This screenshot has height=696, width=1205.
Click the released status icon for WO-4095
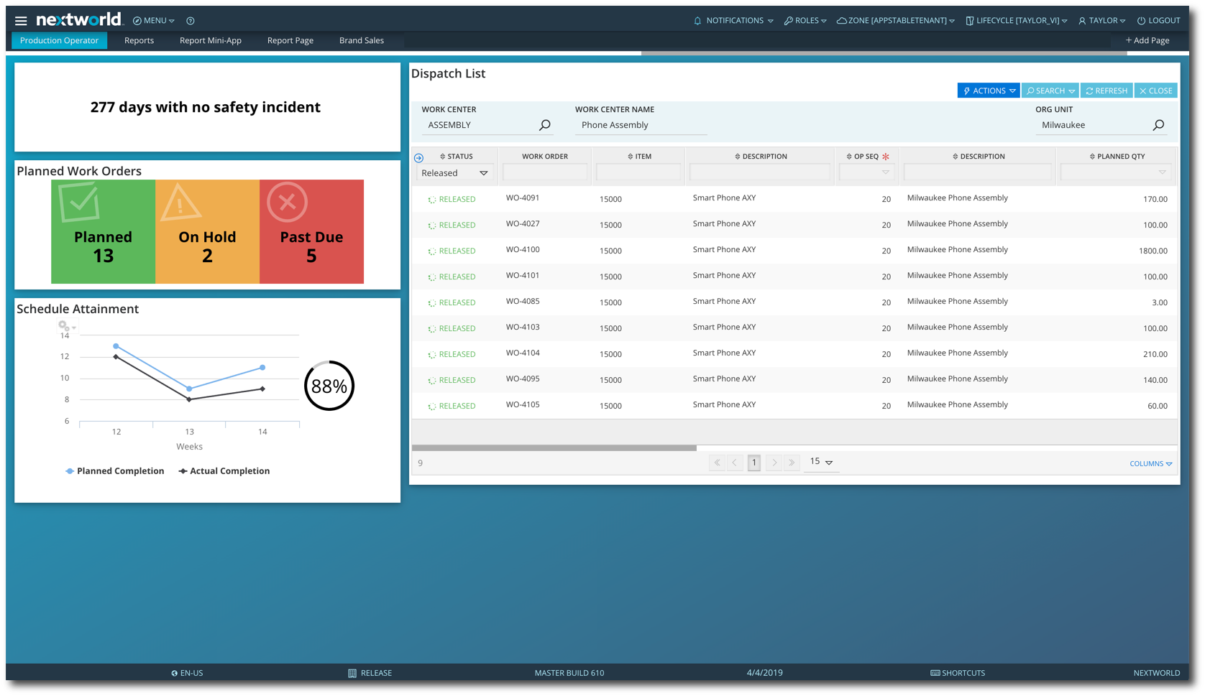coord(431,381)
